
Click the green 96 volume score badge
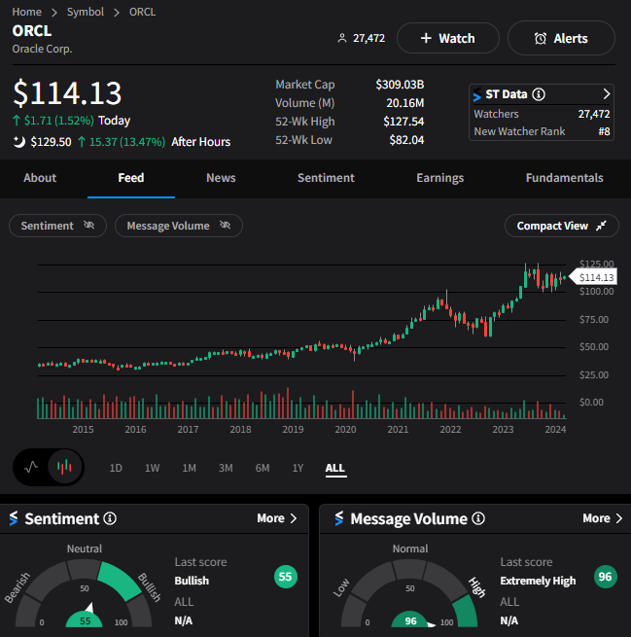pos(605,577)
